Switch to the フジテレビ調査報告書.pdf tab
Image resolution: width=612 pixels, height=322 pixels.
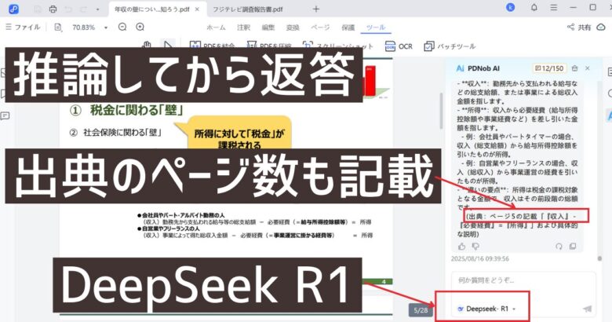pyautogui.click(x=247, y=9)
